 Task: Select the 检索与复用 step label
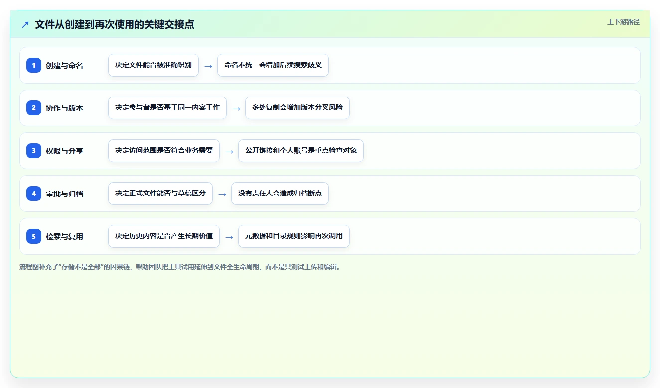click(64, 236)
